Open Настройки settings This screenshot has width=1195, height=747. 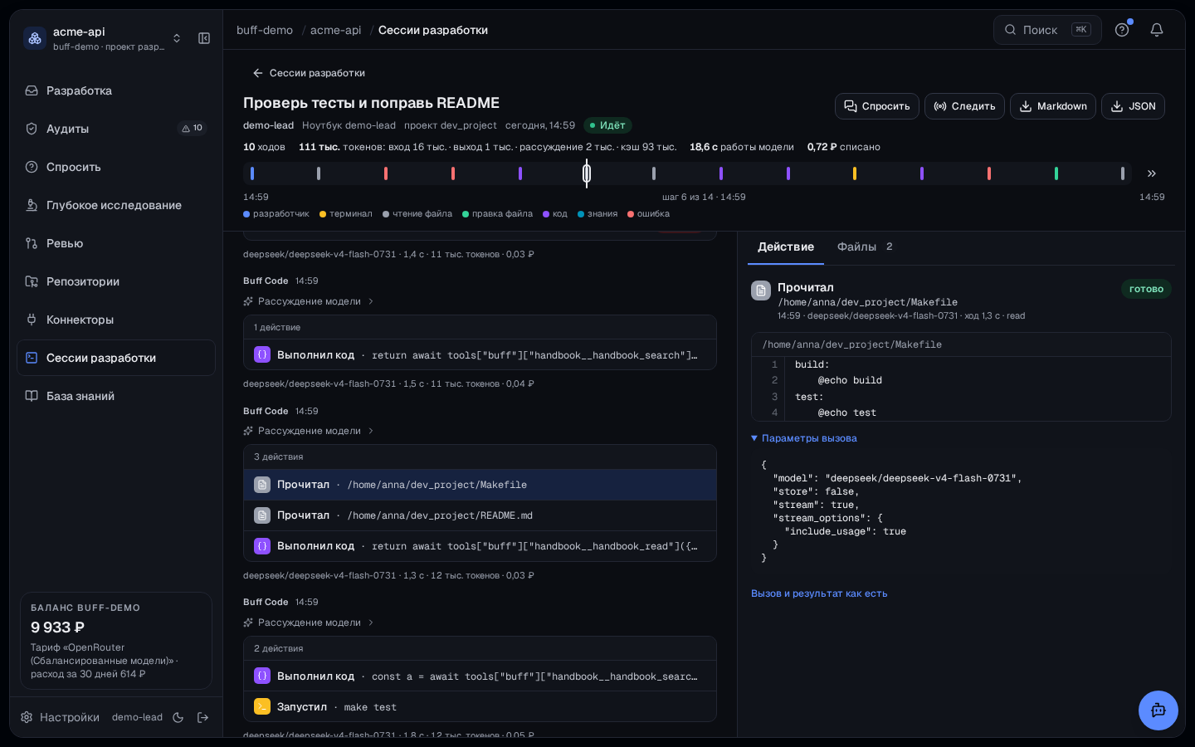[61, 717]
